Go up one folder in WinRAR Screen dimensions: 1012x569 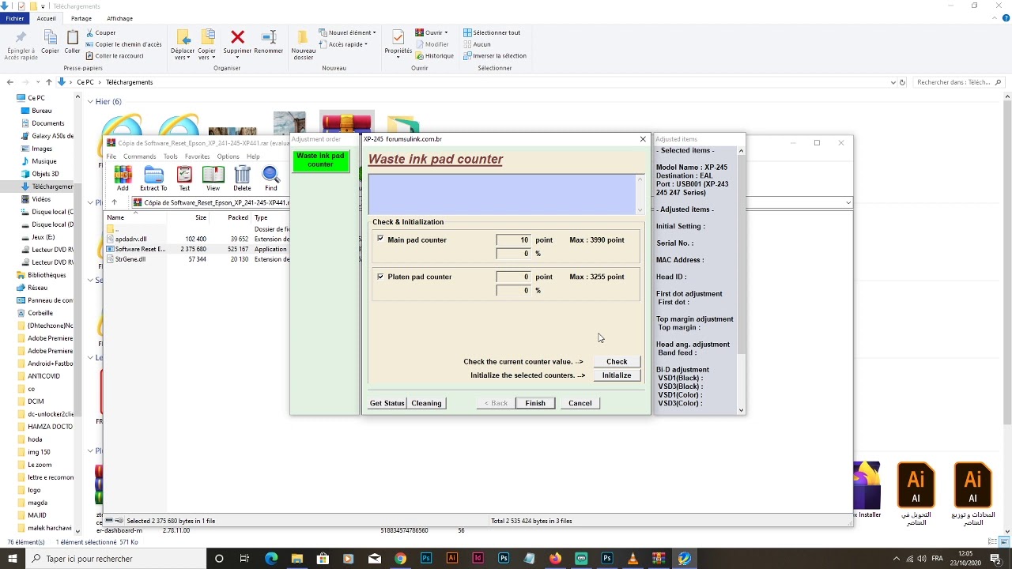pos(114,202)
